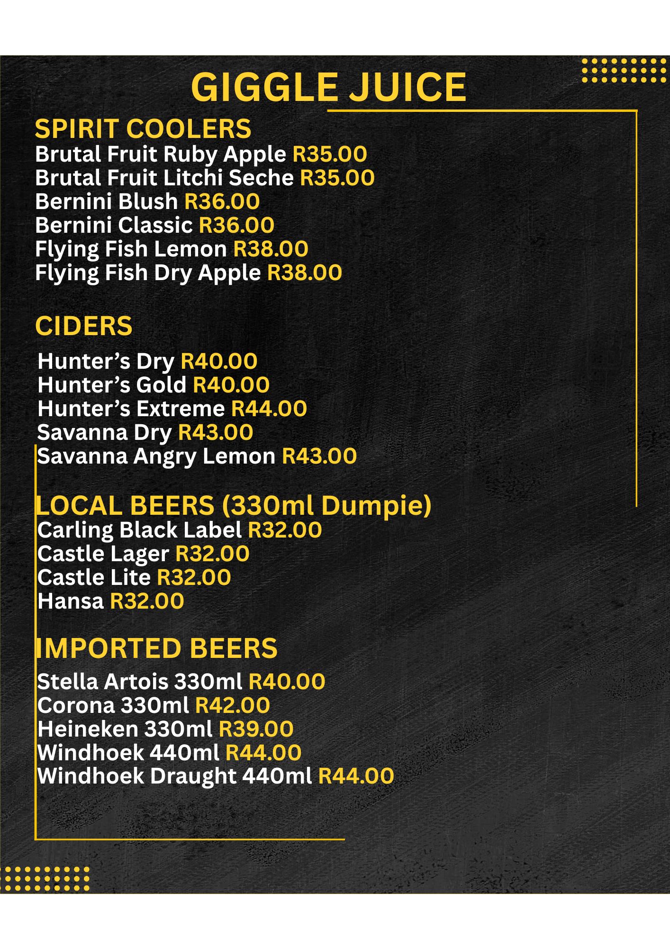The width and height of the screenshot is (670, 948).
Task: Select the CIDERS section heading
Action: pos(84,326)
